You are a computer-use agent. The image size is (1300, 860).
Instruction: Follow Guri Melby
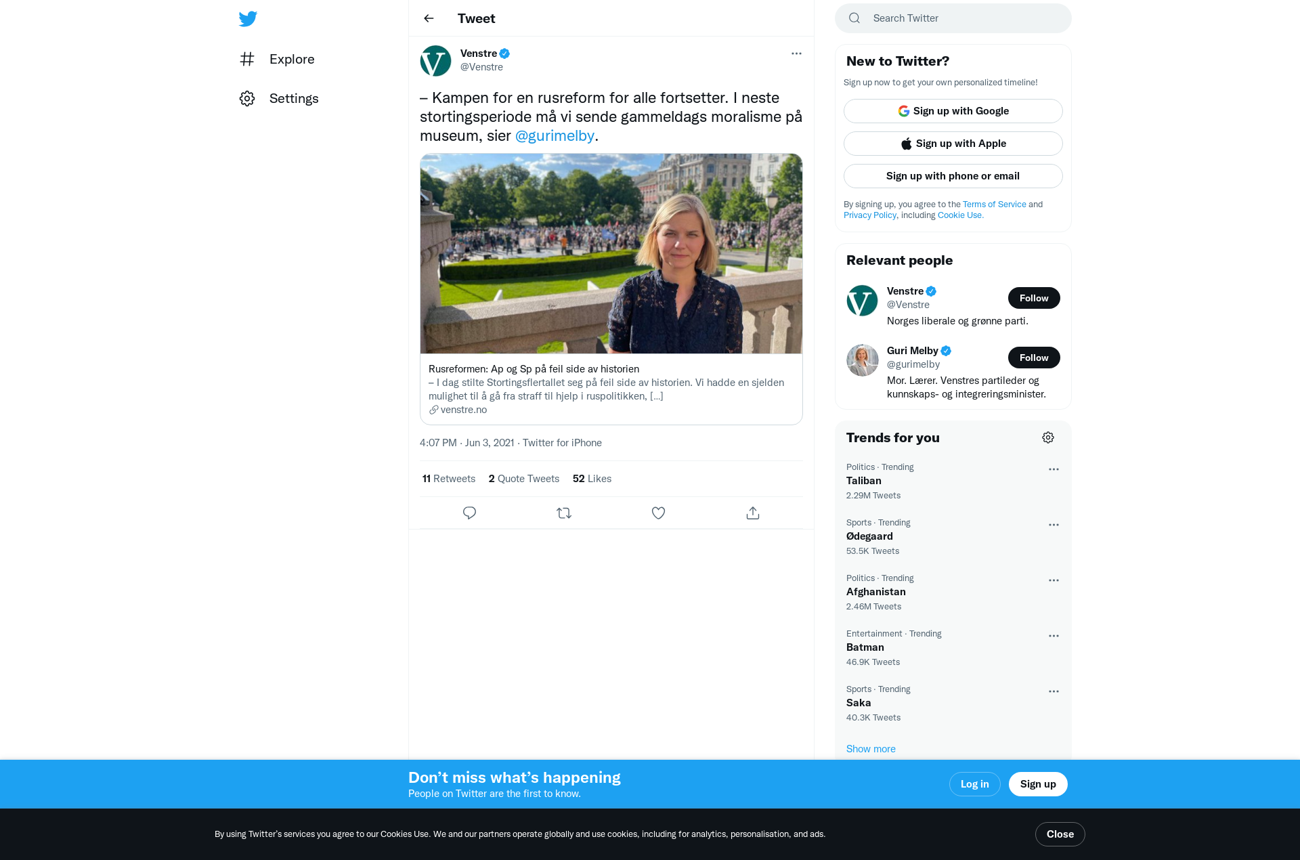(x=1034, y=358)
